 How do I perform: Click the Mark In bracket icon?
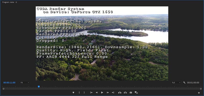79,92
